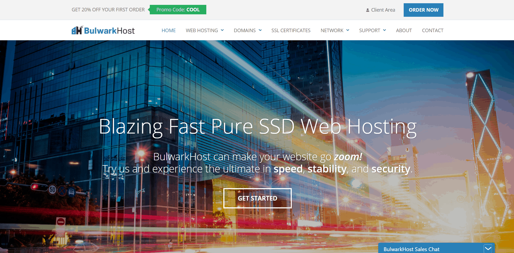Screen dimensions: 514x253
Task: Collapse the Sales Chat chevron icon
Action: [488, 248]
